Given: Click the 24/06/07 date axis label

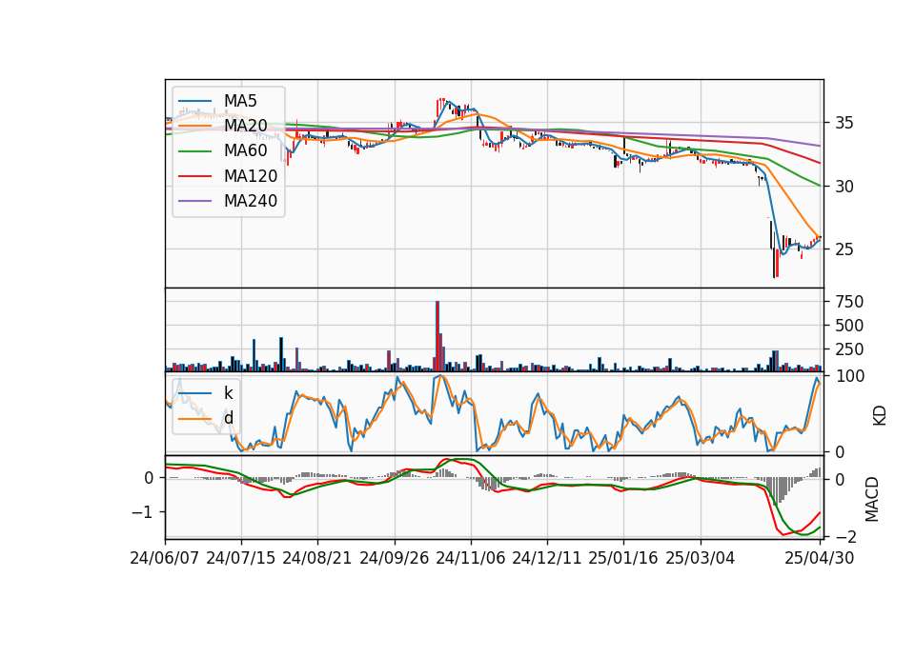Looking at the screenshot, I should pyautogui.click(x=165, y=559).
